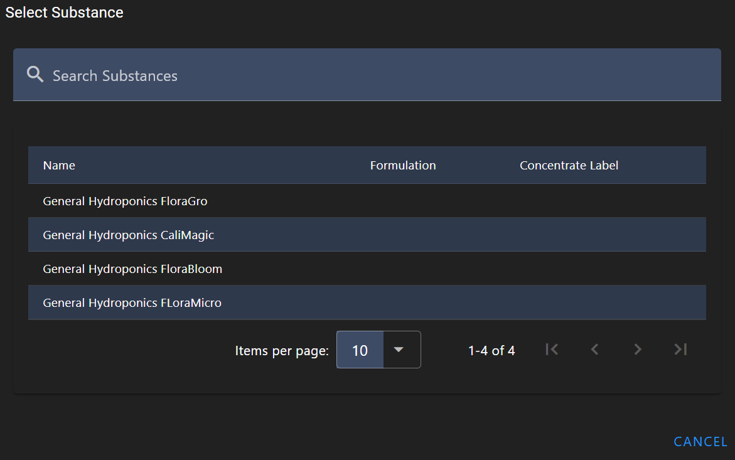Select General Hydroponics FLoraMicro entry
This screenshot has width=735, height=460.
click(132, 303)
